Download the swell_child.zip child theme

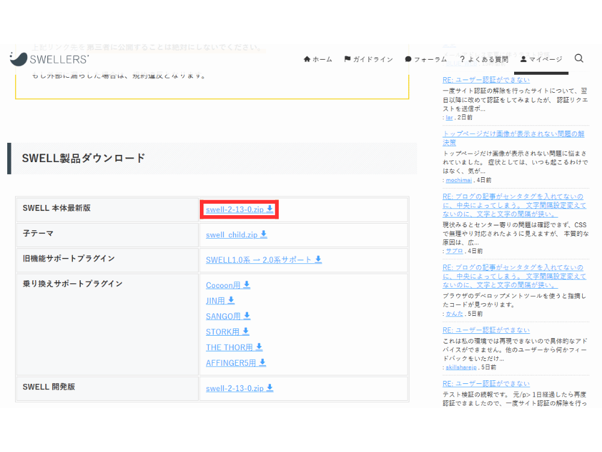(x=237, y=235)
